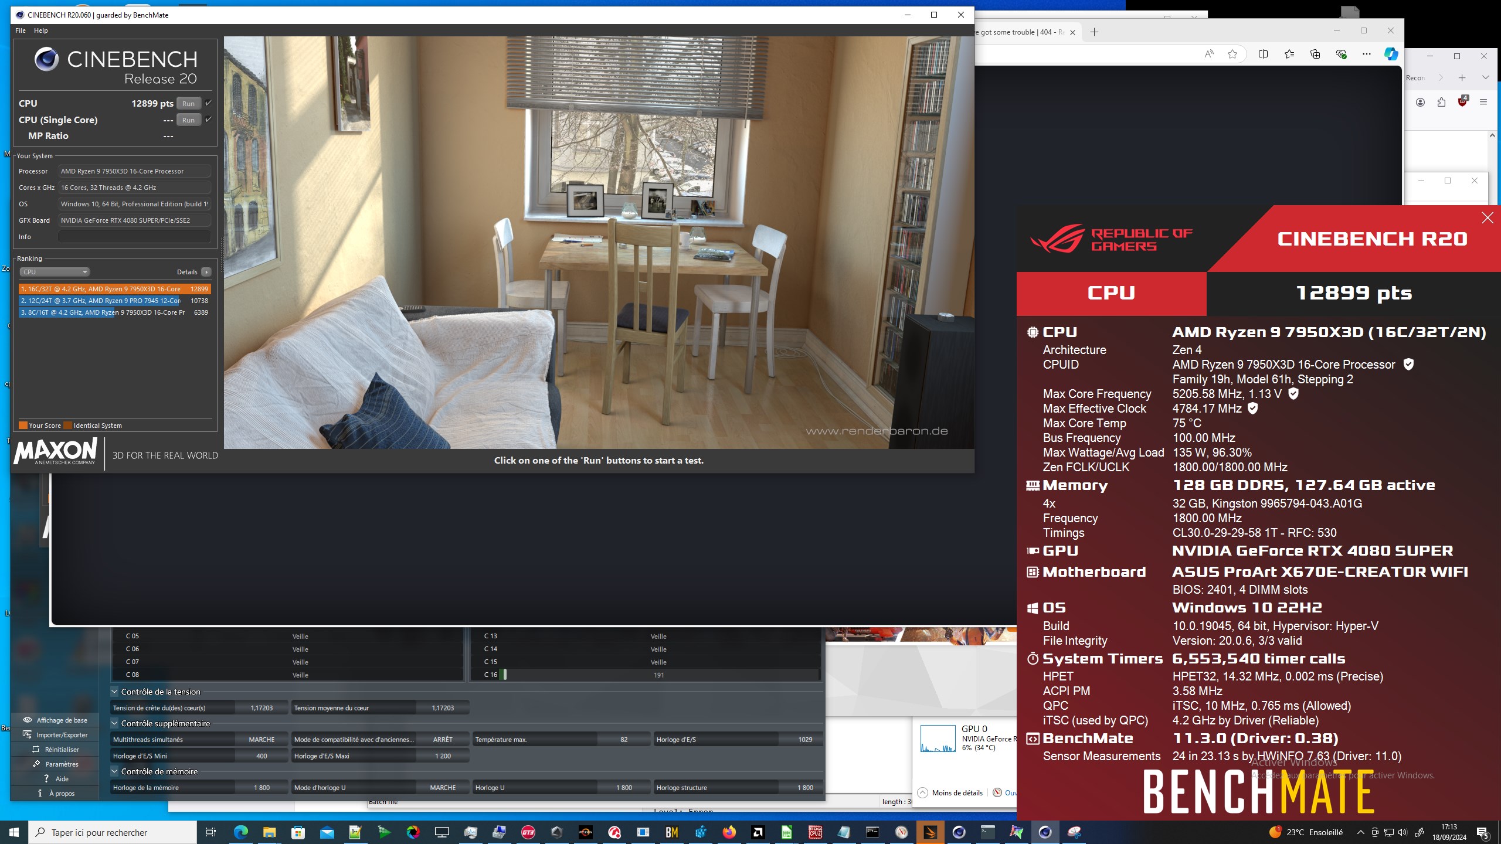
Task: Collapse the Contrôle de mémoire section
Action: coord(115,771)
